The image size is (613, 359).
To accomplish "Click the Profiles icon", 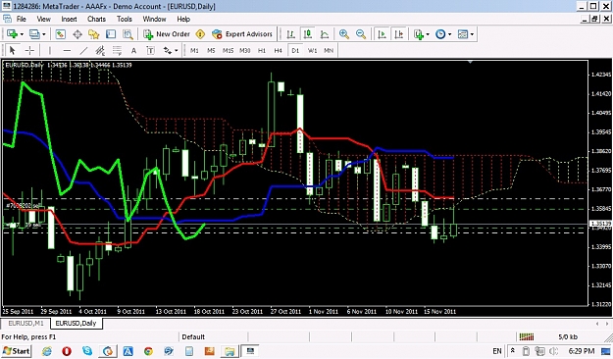I will pos(34,34).
